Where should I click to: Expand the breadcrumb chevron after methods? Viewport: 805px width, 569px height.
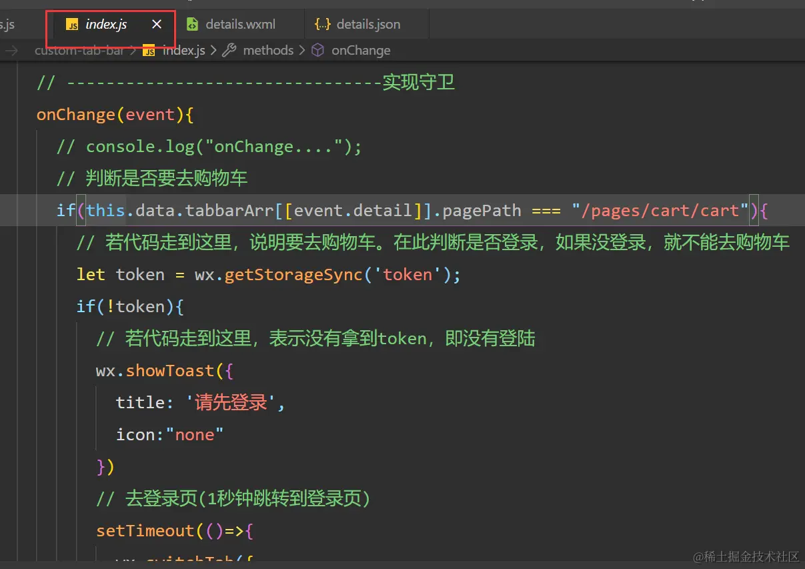(302, 50)
